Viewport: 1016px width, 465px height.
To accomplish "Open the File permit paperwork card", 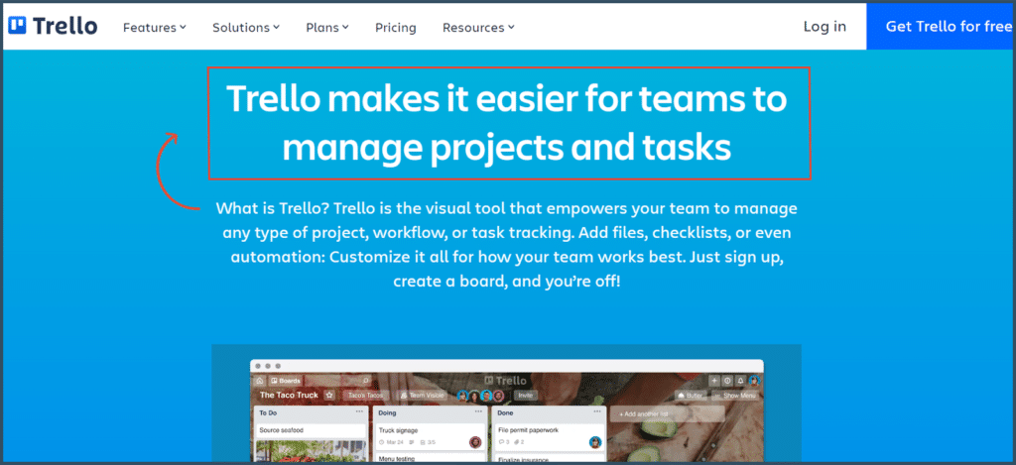I will click(x=549, y=436).
